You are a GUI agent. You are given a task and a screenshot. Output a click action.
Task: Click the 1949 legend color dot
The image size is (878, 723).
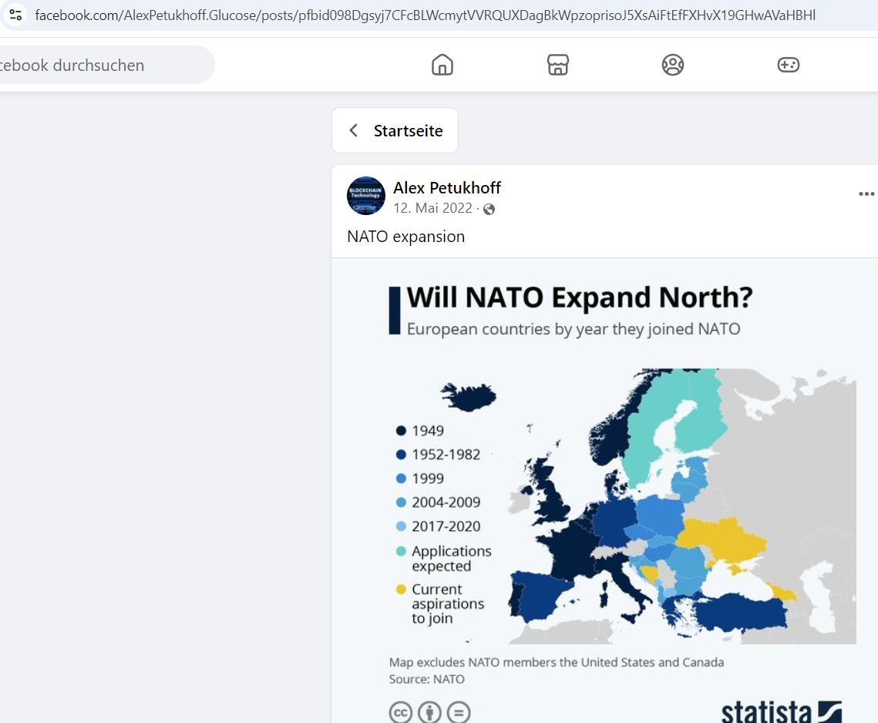[x=401, y=431]
